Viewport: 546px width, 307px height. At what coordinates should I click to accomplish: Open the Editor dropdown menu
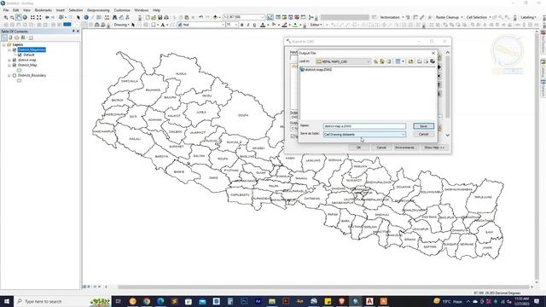(317, 25)
